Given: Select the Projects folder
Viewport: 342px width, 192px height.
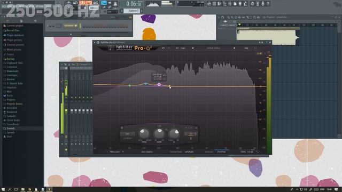Looking at the screenshot, I should [x=10, y=100].
